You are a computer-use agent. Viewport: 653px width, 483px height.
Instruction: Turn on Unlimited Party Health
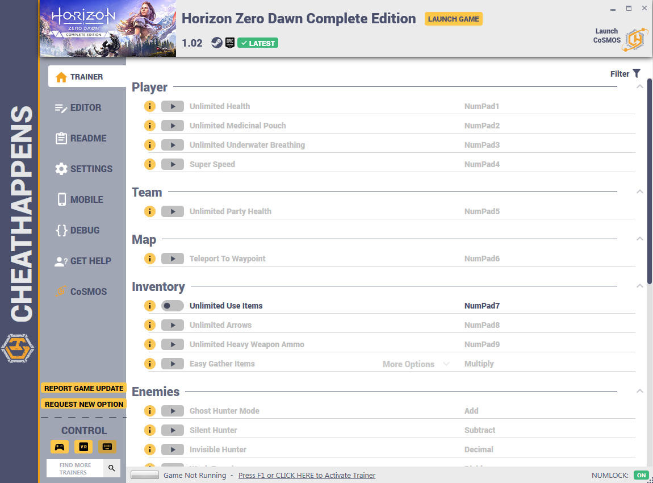coord(173,211)
